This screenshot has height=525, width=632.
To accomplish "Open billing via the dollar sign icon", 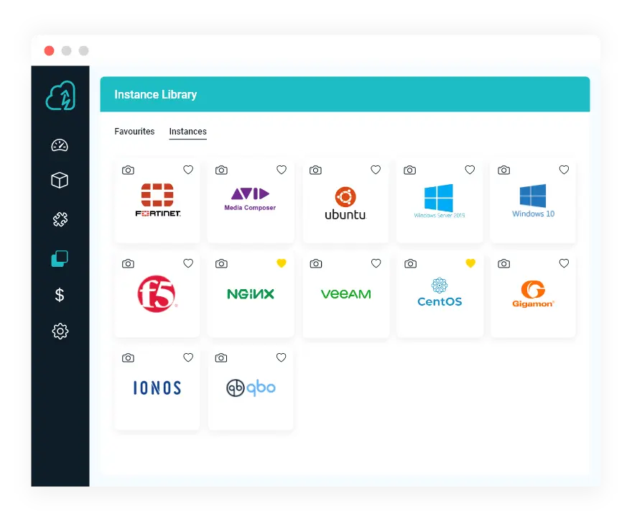I will 60,295.
